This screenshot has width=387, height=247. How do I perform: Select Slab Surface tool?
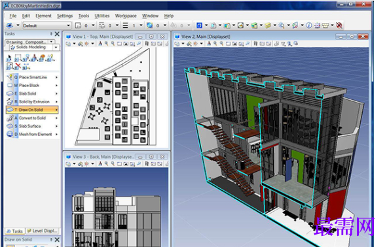[x=32, y=126]
